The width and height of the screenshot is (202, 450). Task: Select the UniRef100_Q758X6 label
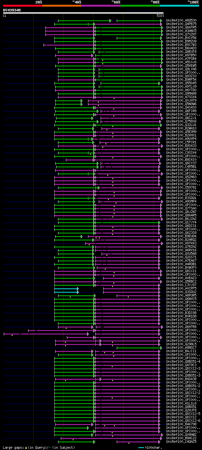181,122
